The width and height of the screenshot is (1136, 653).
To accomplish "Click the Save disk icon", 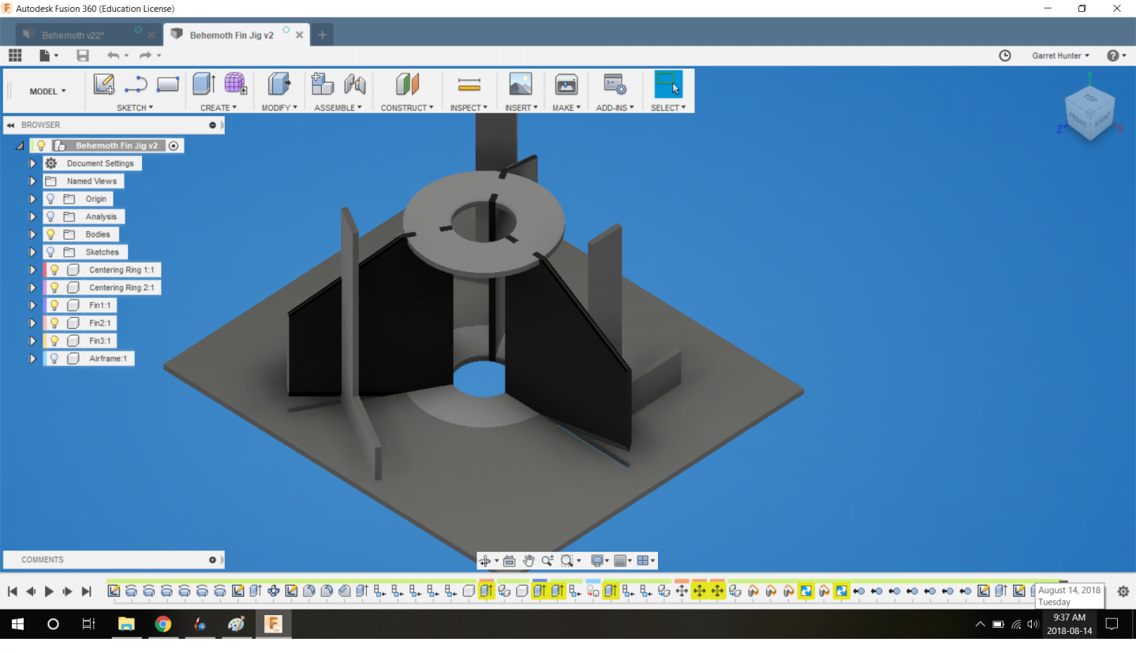I will [83, 55].
